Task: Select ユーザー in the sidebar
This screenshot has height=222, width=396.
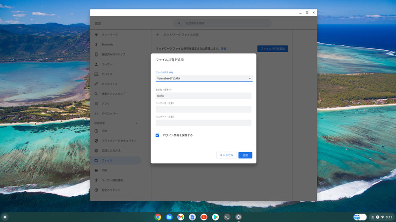Action: click(x=107, y=64)
